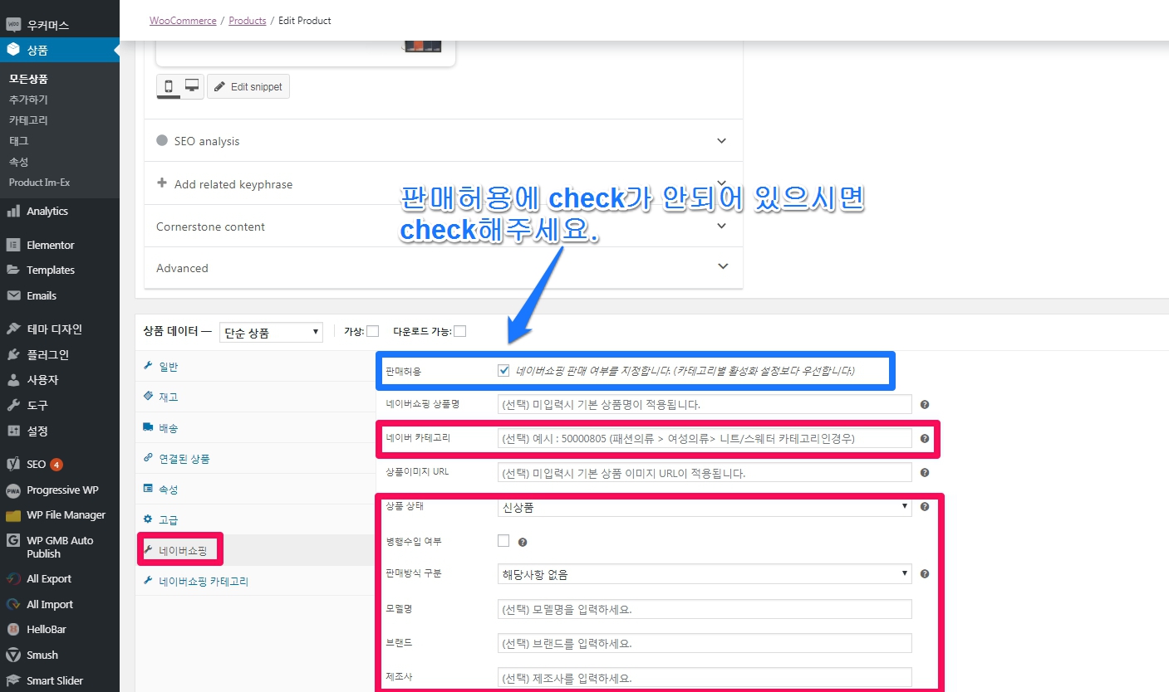Click the Edit snippet button
1169x692 pixels.
coord(248,86)
